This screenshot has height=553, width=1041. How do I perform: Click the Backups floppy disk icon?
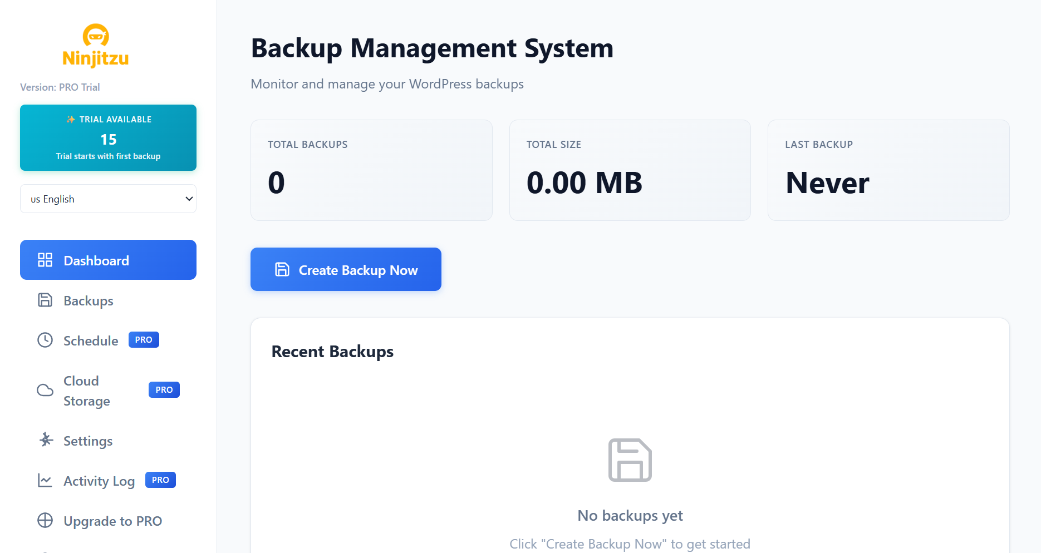[45, 300]
